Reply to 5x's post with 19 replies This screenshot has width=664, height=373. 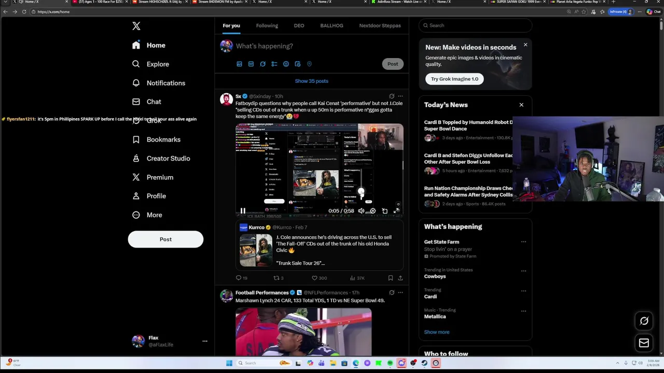pyautogui.click(x=242, y=278)
